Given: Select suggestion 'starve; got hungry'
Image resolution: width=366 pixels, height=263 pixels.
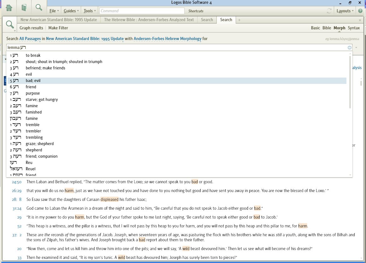Looking at the screenshot, I should pyautogui.click(x=177, y=99).
